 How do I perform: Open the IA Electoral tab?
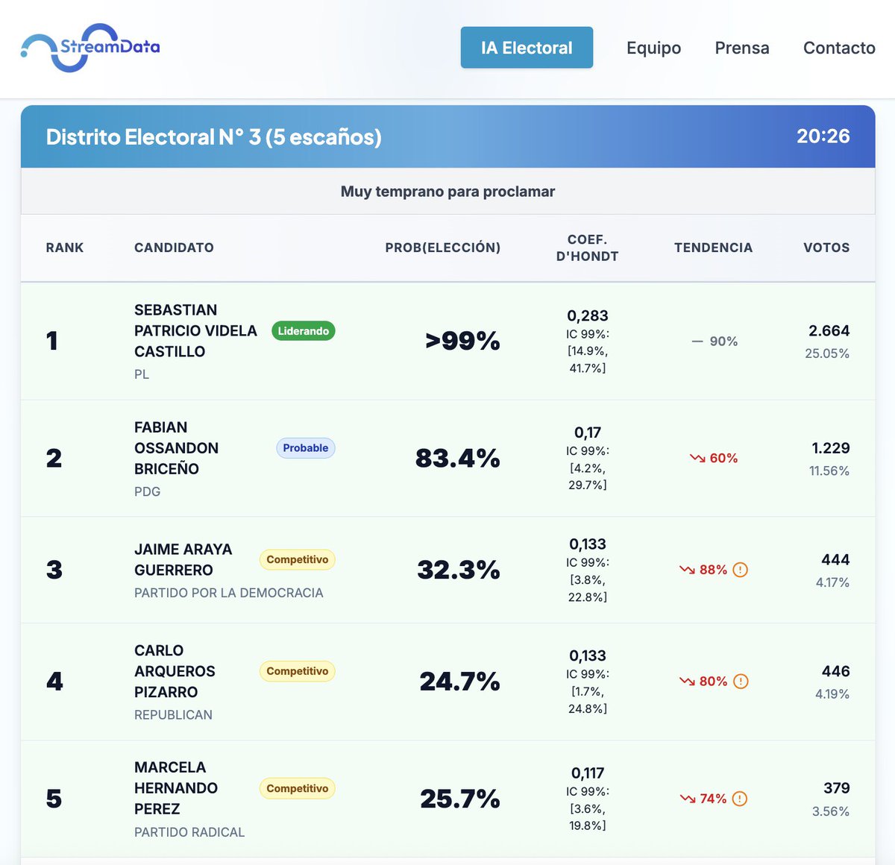(527, 48)
